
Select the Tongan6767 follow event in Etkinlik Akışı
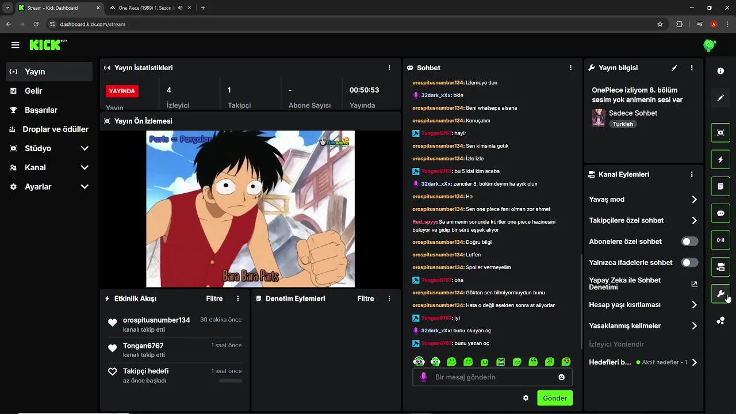pos(174,350)
